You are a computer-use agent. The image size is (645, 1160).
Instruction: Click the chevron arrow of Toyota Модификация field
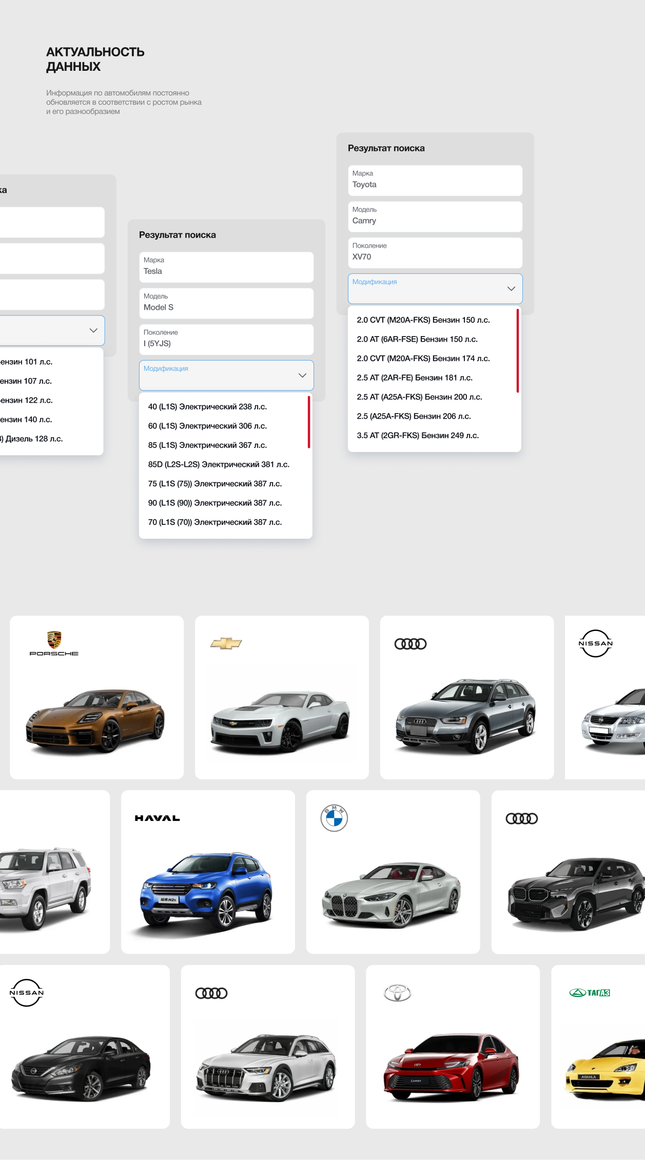(511, 289)
